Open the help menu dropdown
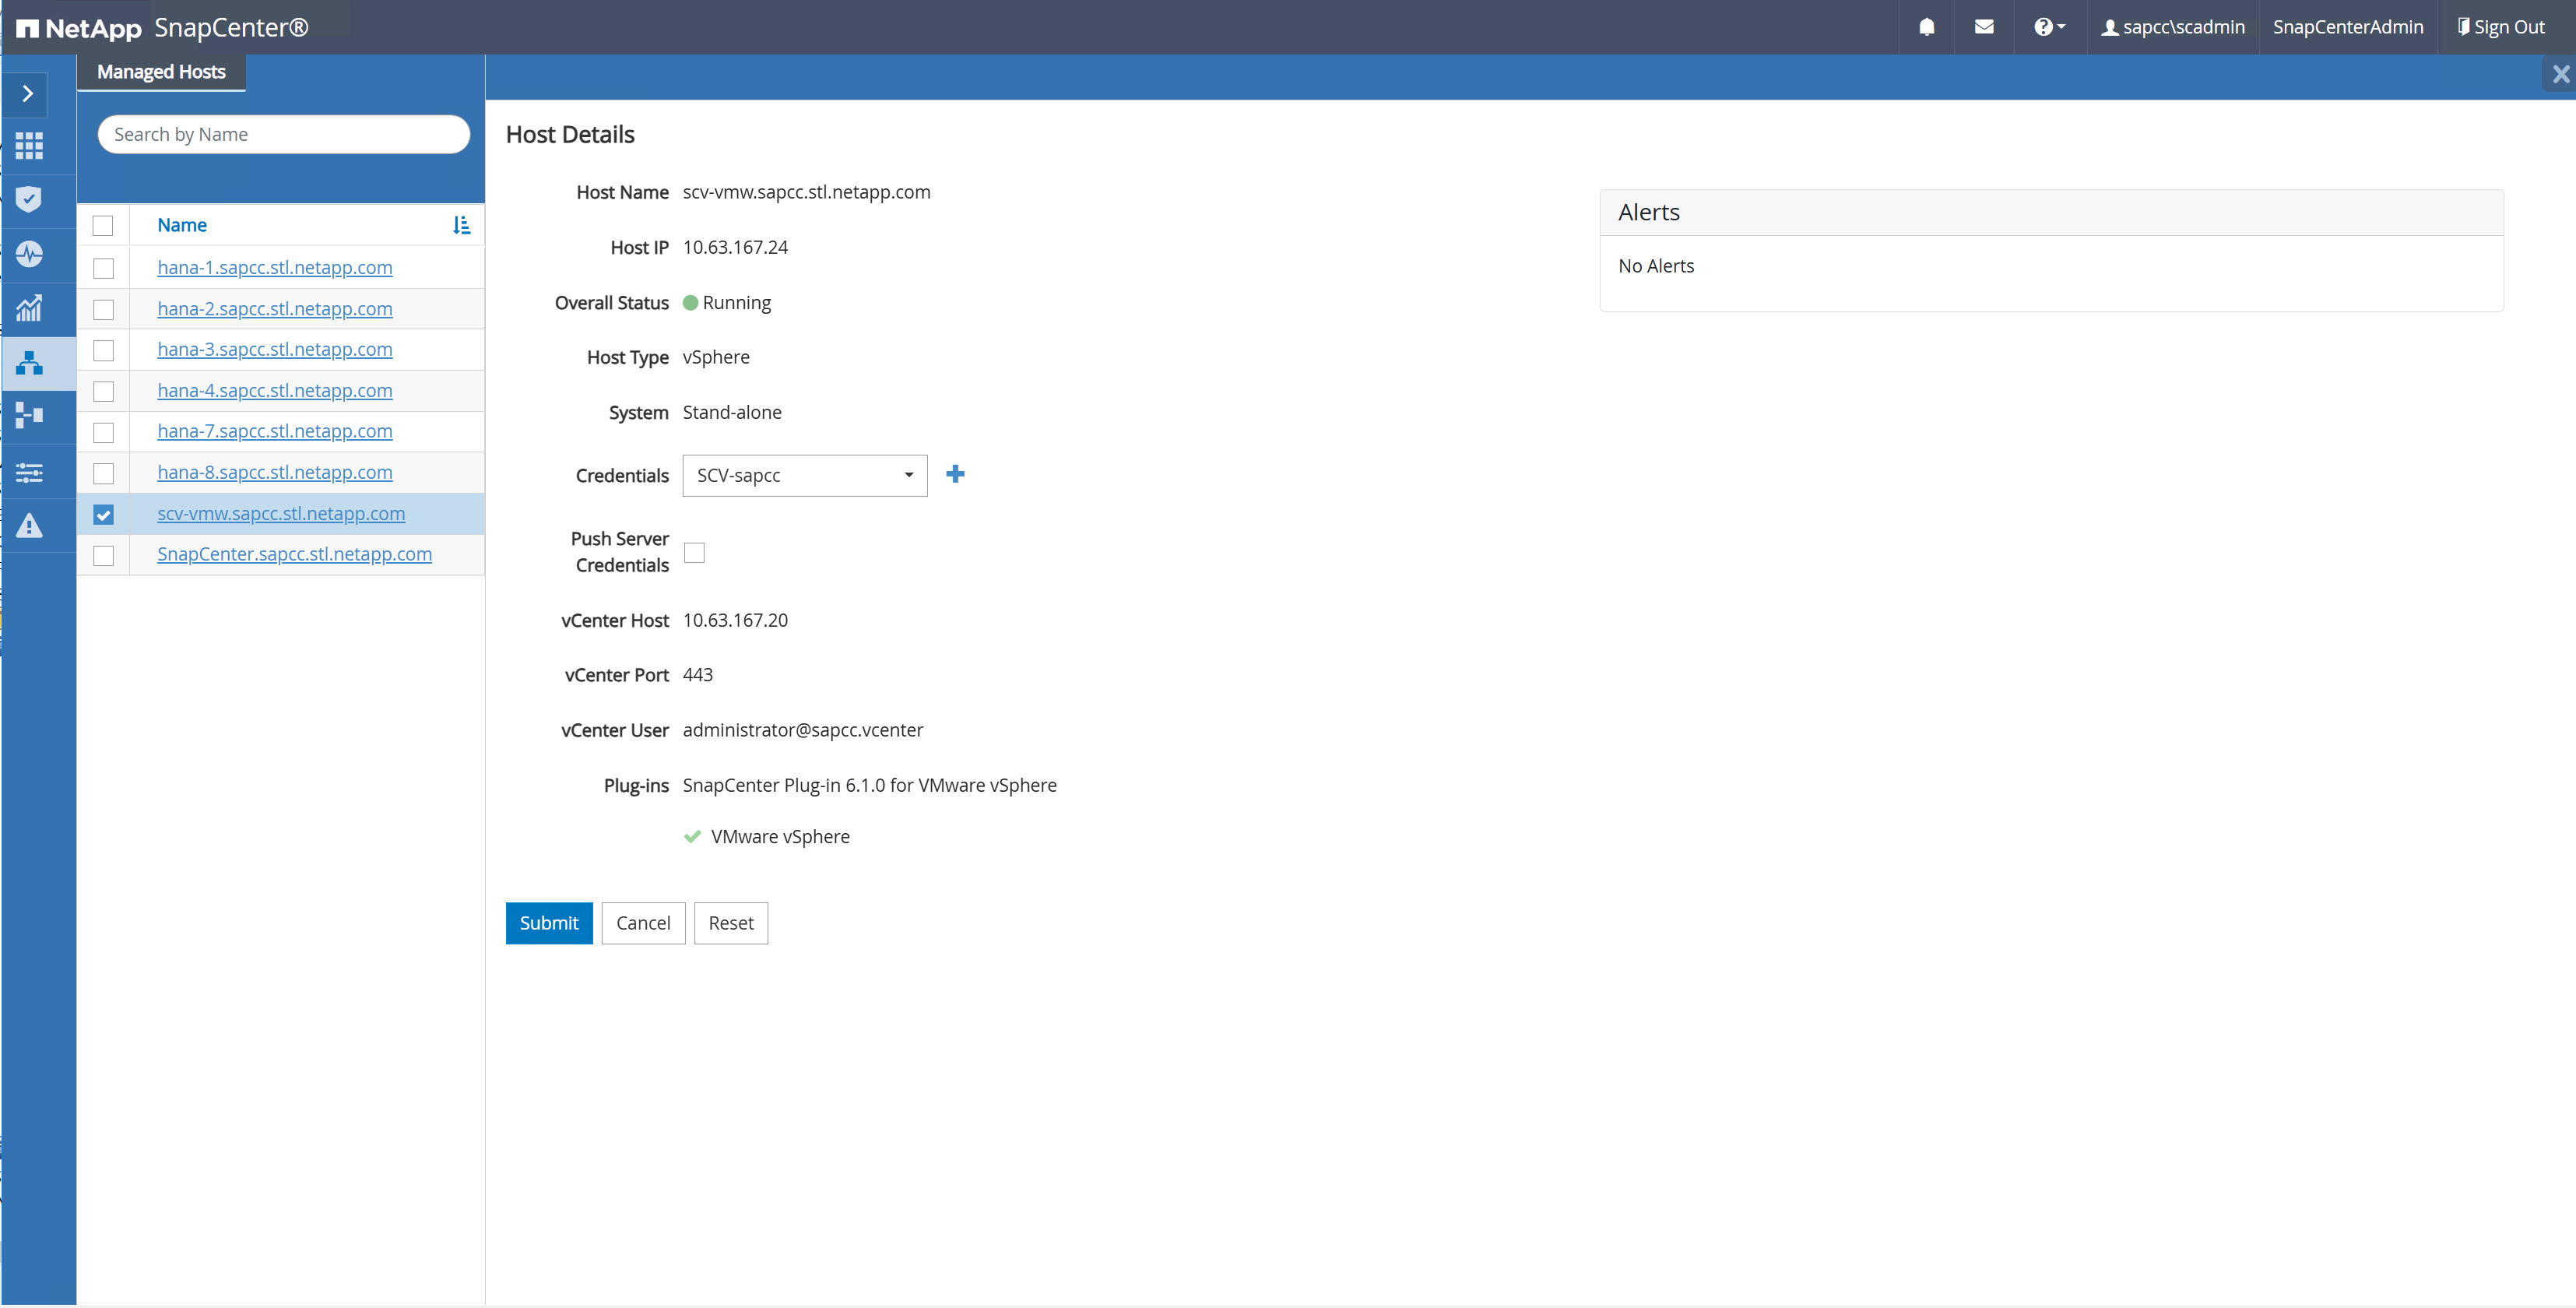The height and width of the screenshot is (1308, 2576). [2048, 27]
